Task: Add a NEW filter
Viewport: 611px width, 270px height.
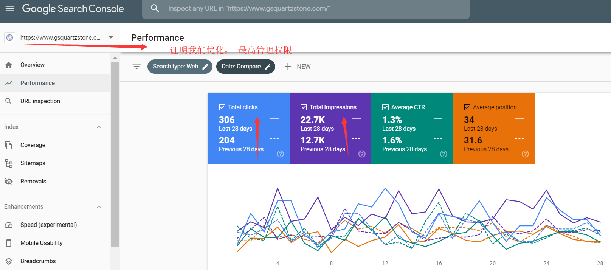Action: tap(298, 67)
